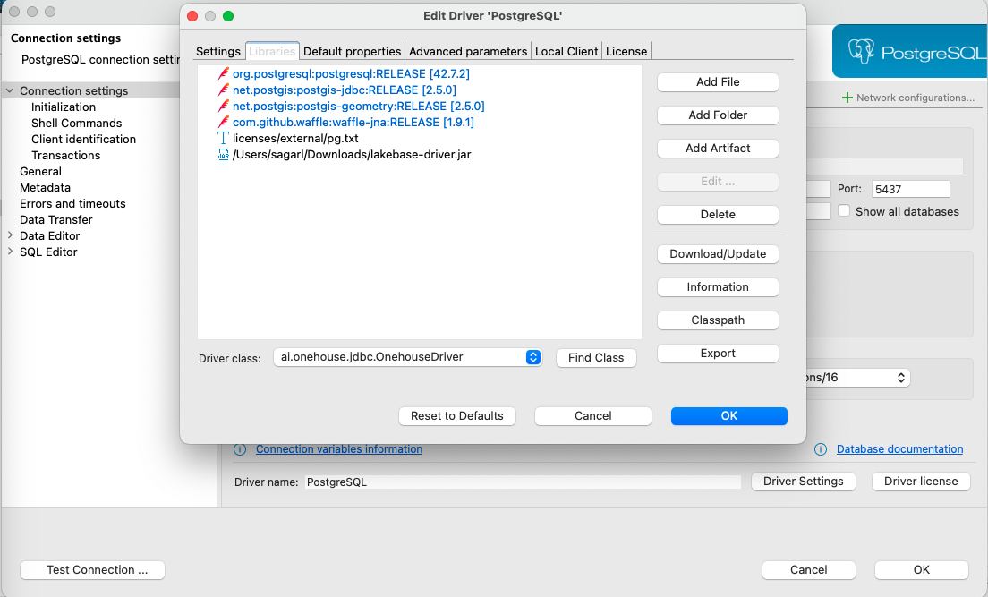Viewport: 988px width, 597px height.
Task: Click the jar icon for lakebase-driver.jar
Action: point(223,154)
